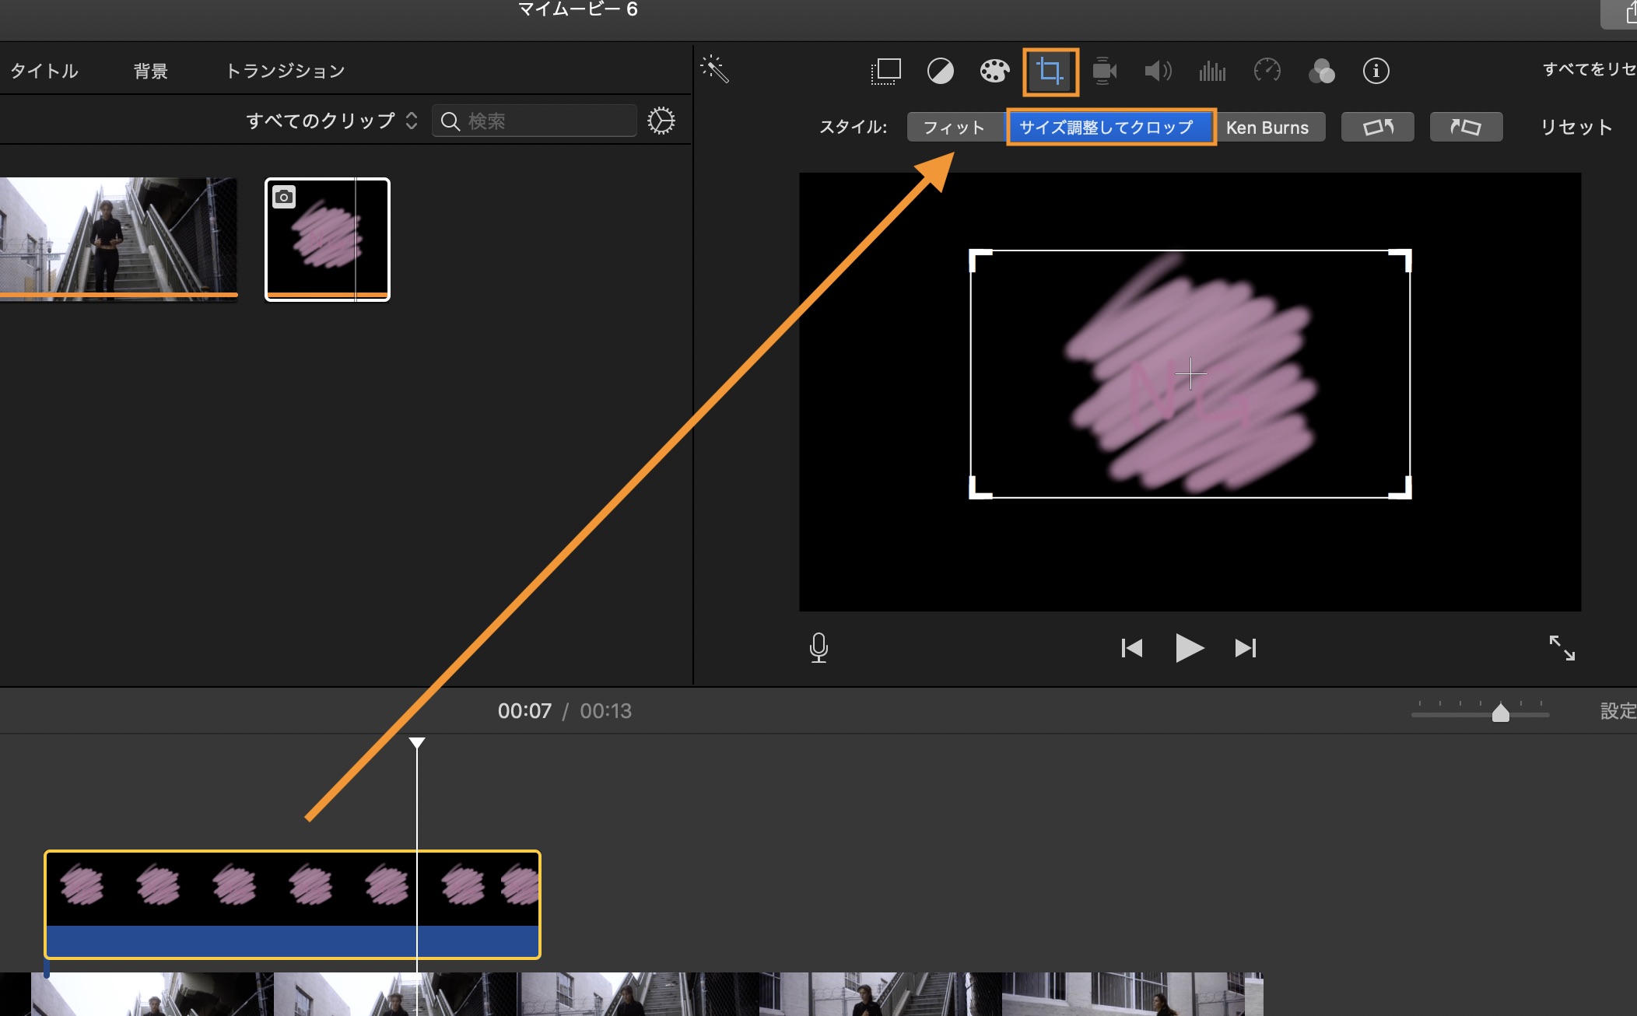Open the volume speaker icon
The width and height of the screenshot is (1637, 1016).
[1158, 72]
